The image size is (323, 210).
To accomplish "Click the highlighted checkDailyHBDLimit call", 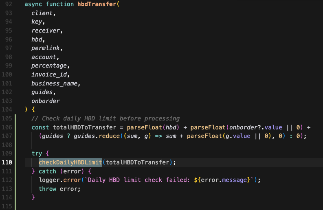I will (x=70, y=162).
